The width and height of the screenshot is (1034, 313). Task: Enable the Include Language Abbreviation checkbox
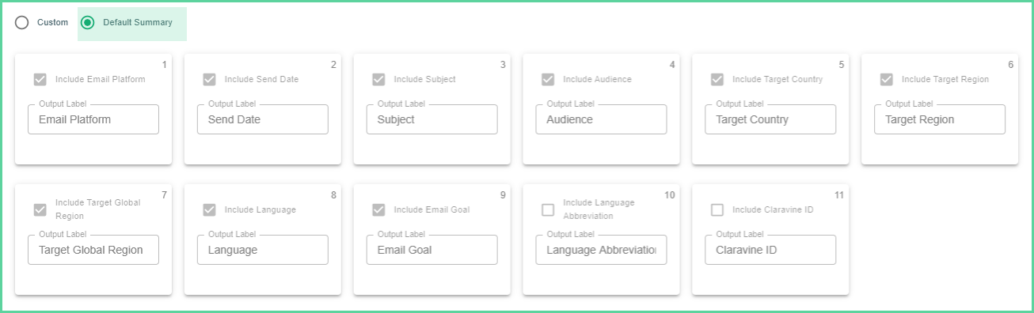[x=548, y=209]
